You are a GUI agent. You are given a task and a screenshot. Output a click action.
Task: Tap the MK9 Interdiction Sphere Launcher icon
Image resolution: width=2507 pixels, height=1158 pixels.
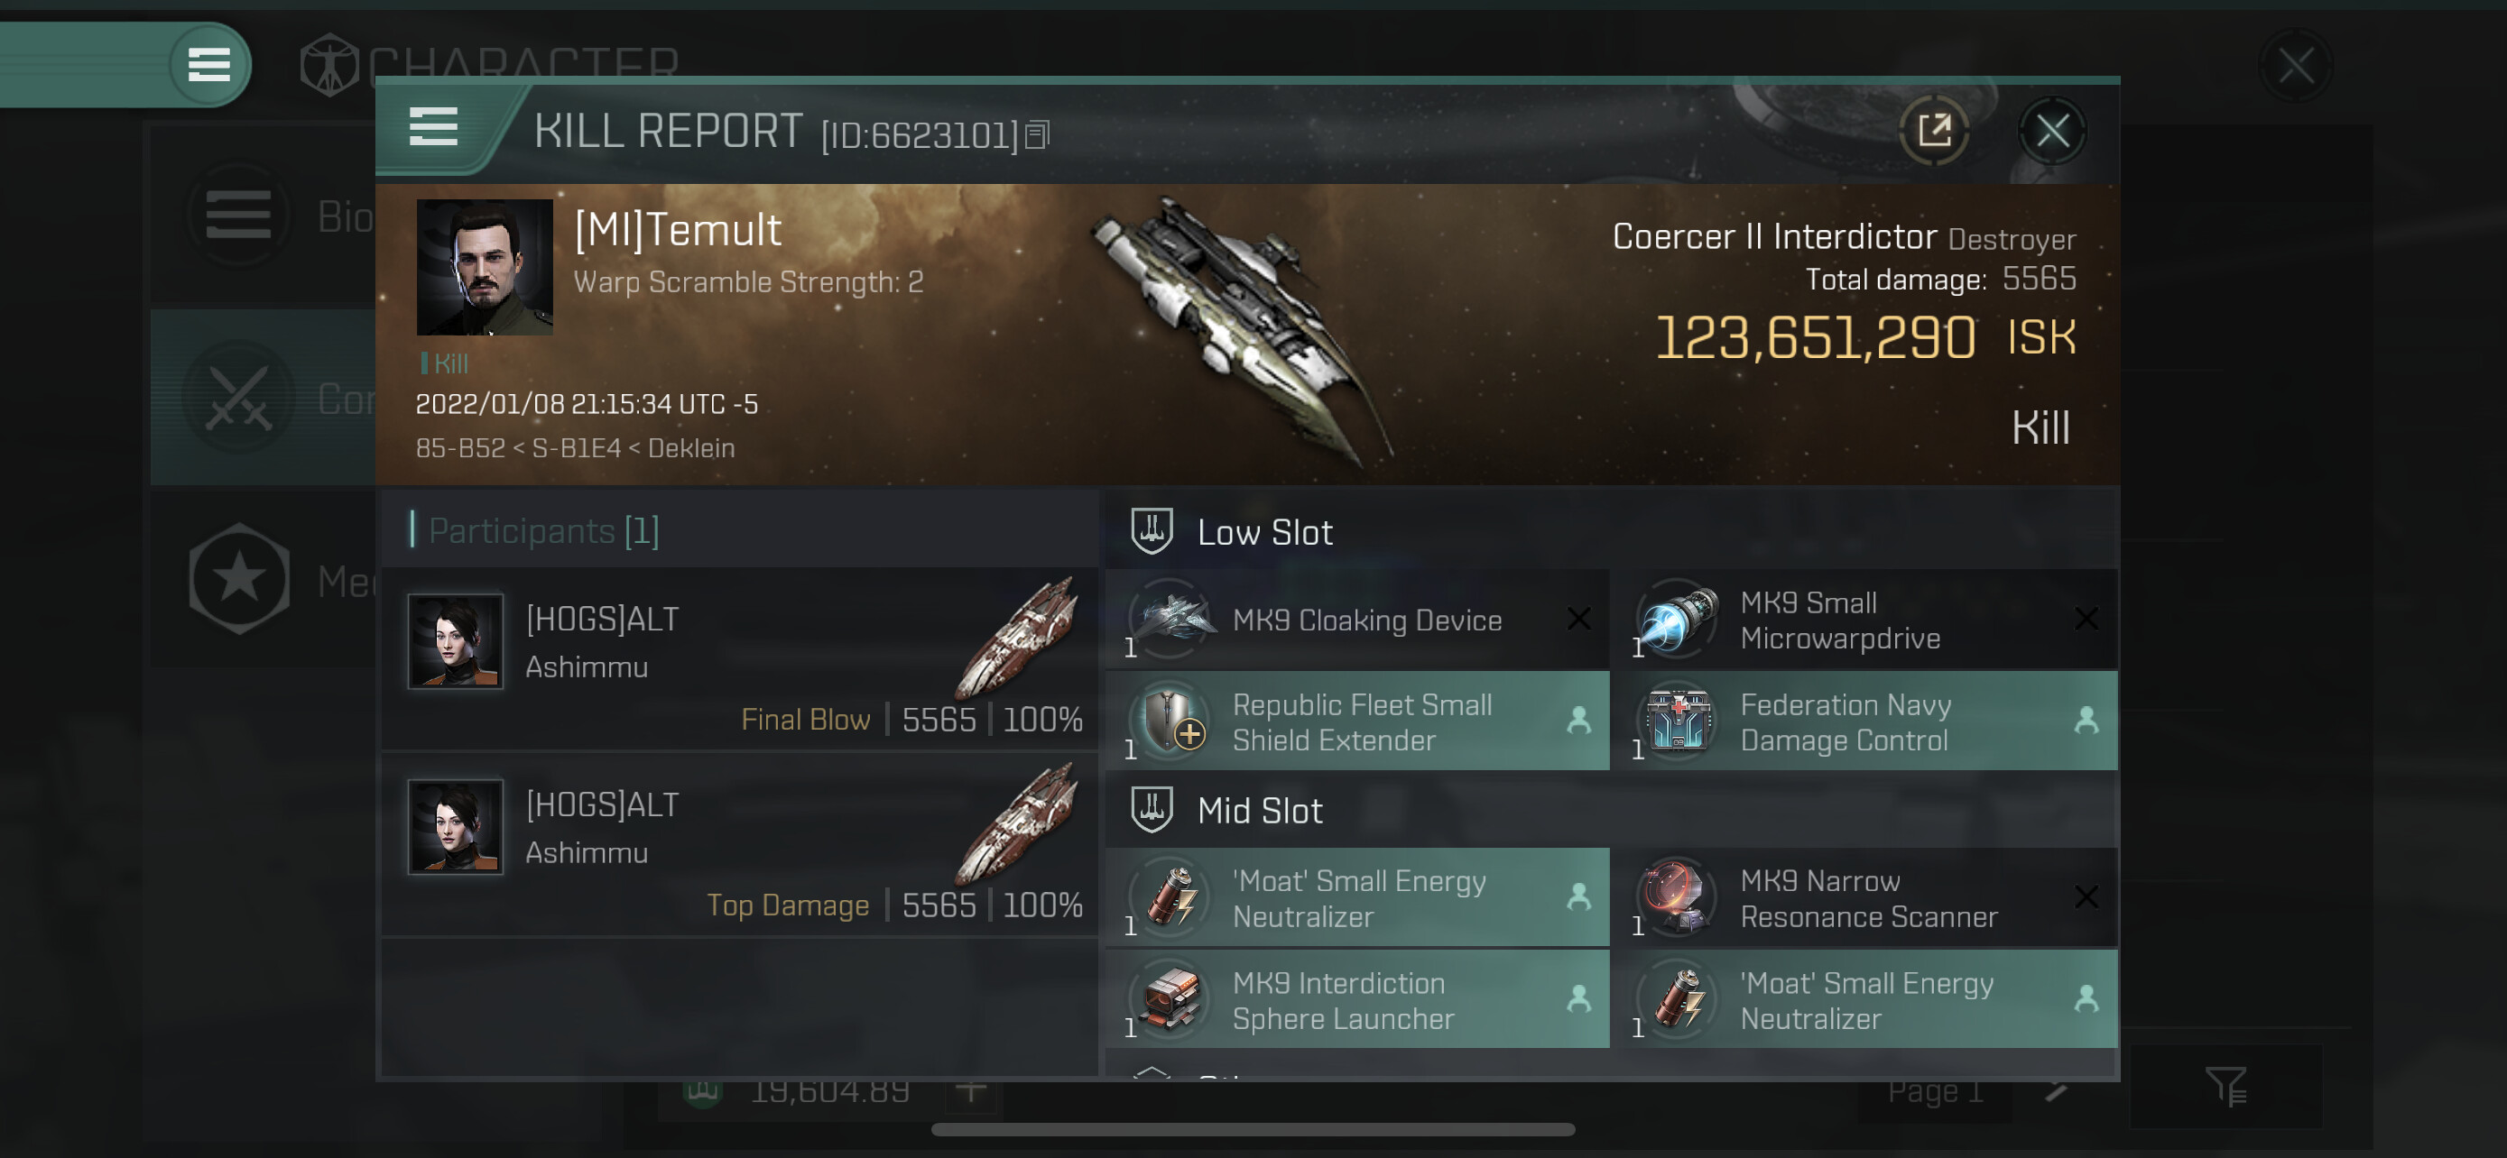click(1170, 998)
